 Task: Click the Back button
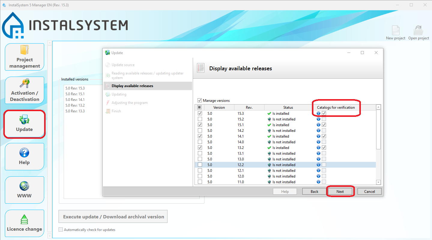314,191
